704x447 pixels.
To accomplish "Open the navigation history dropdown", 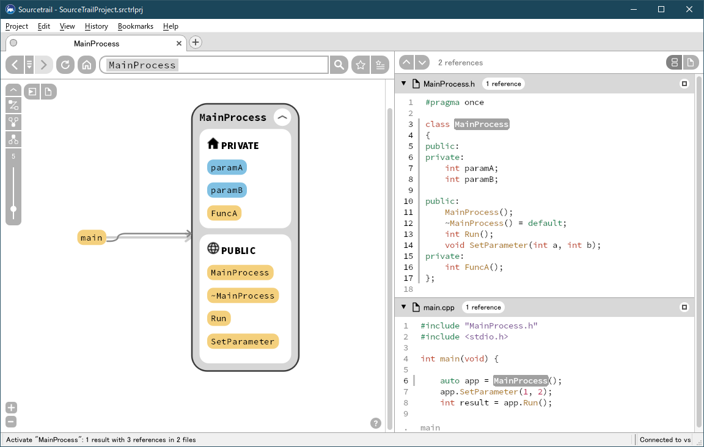I will coord(29,65).
